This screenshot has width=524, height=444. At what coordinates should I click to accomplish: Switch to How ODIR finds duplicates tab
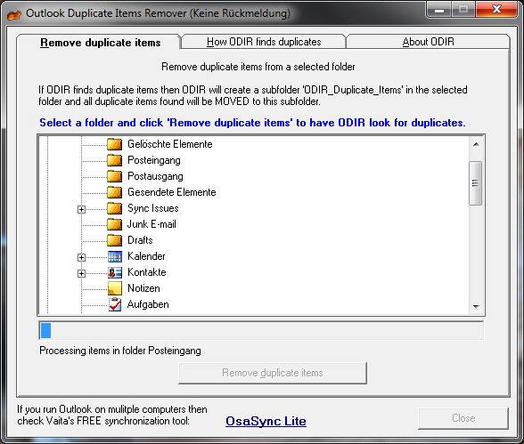(x=264, y=42)
